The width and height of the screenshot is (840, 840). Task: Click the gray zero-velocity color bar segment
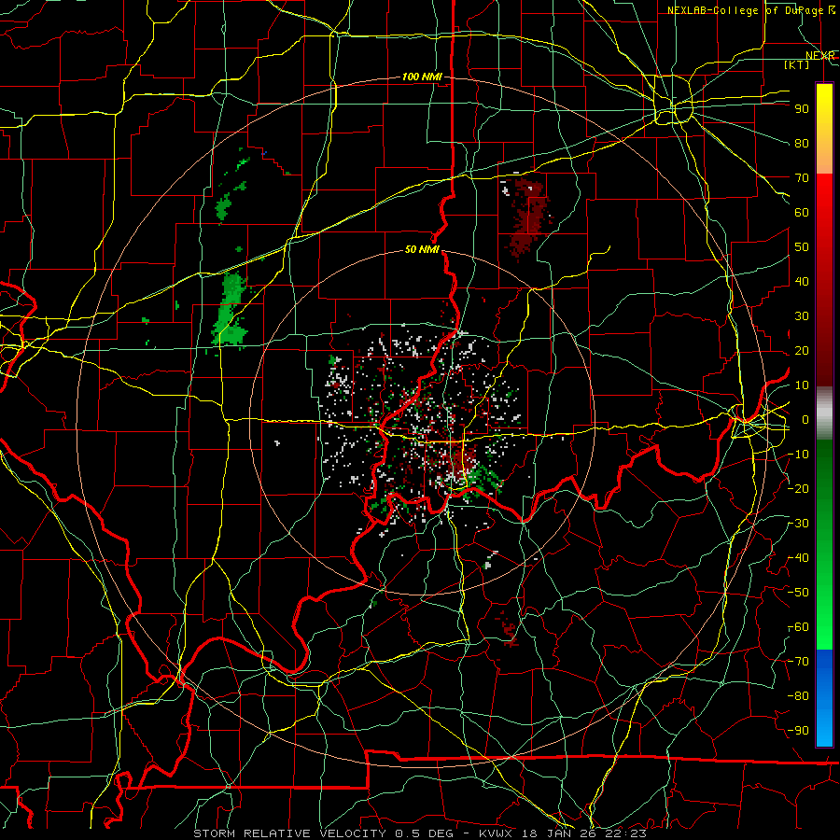pyautogui.click(x=824, y=413)
